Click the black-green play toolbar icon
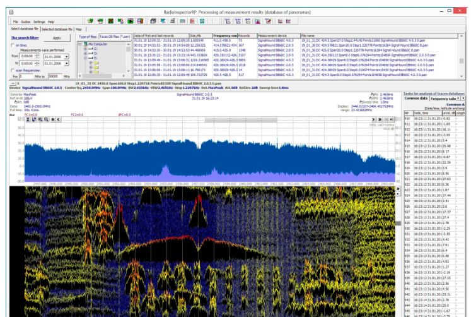Viewport: 471px width, 317px height. coord(131,21)
